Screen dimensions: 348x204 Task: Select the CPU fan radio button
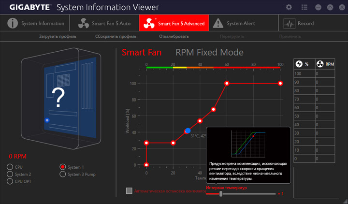point(10,167)
